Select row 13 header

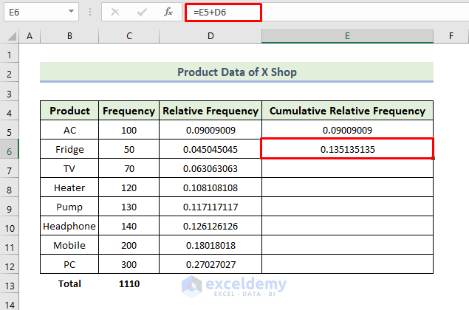click(10, 283)
